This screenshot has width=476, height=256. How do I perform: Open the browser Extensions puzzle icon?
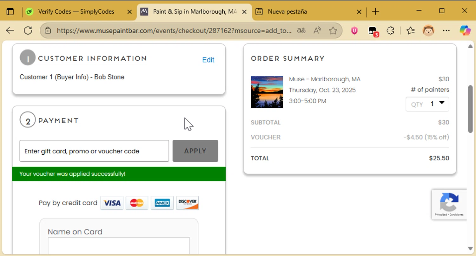(x=390, y=30)
